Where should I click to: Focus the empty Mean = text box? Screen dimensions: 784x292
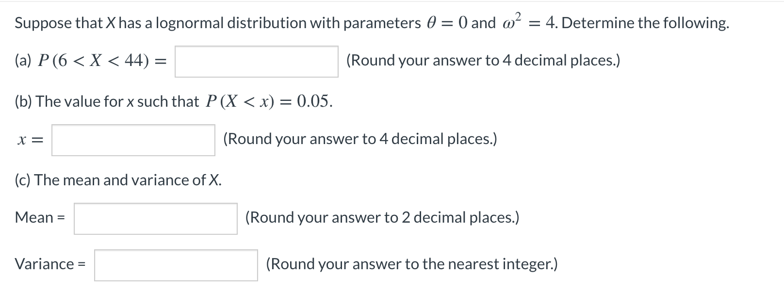(155, 218)
